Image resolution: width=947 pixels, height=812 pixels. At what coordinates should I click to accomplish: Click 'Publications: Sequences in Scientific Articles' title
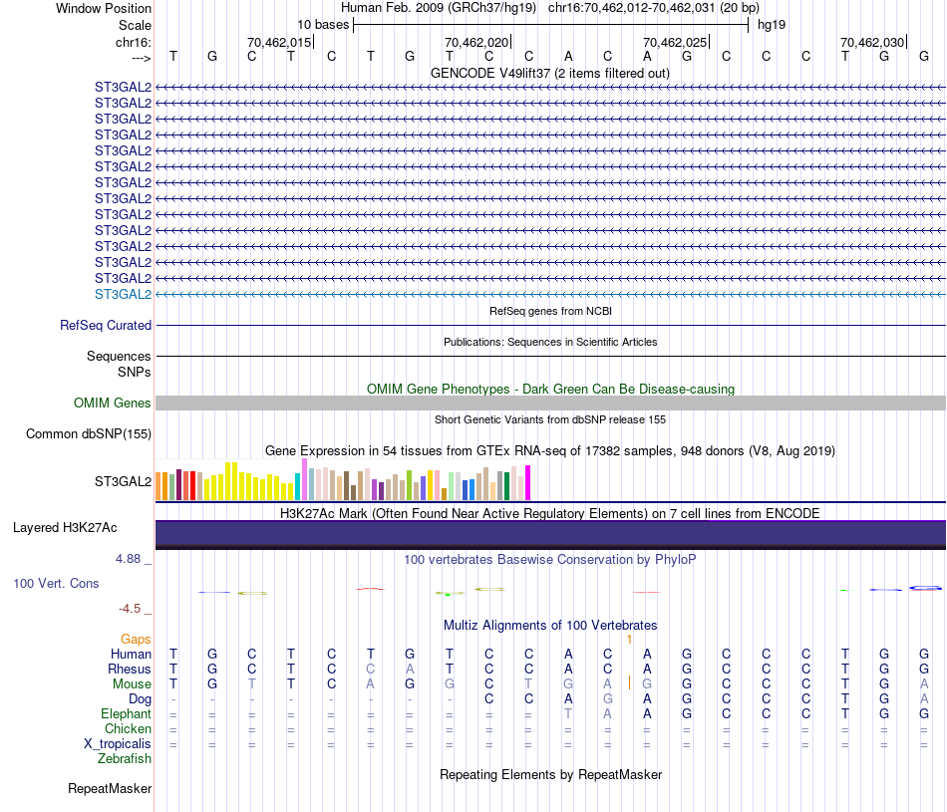tap(550, 342)
